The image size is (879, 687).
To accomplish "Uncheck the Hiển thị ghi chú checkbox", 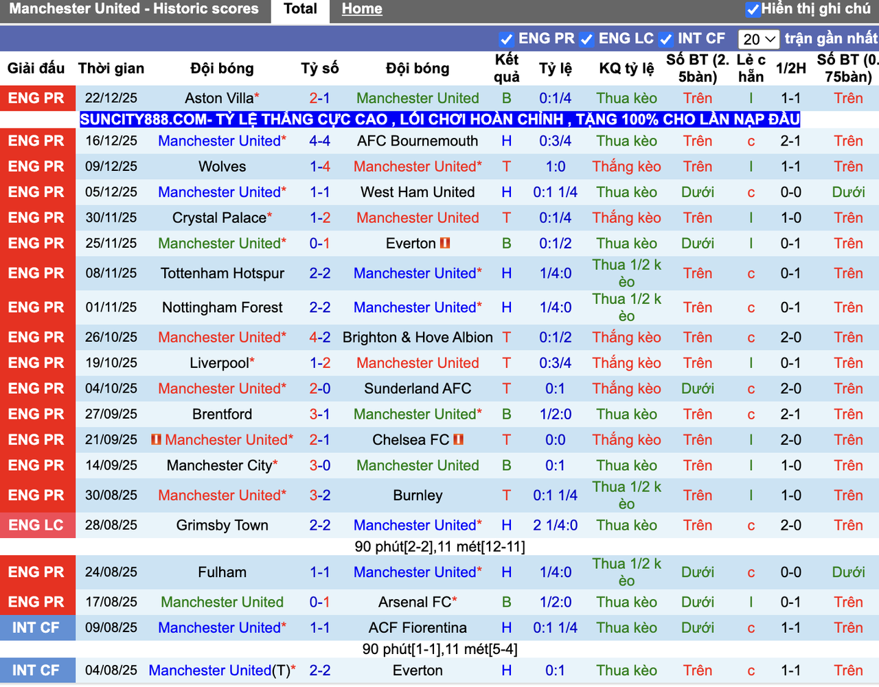I will (x=753, y=10).
